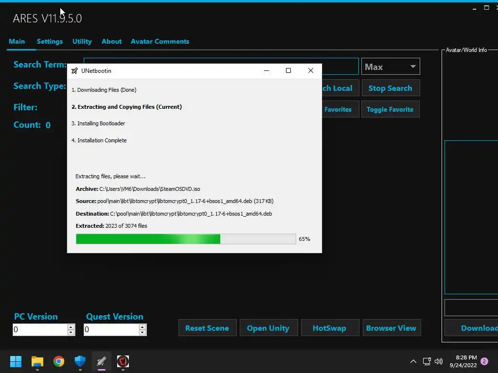Screen dimensions: 498x373
Task: Close the UNetbootin dialog
Action: 311,71
